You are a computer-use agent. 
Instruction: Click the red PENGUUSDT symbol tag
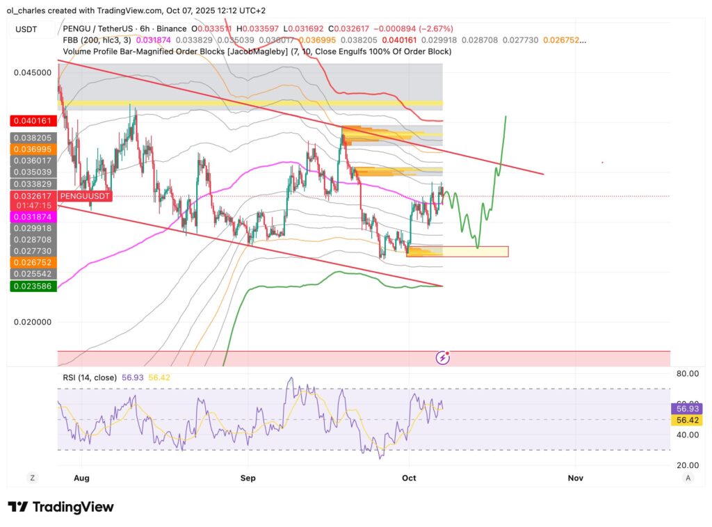pos(83,197)
